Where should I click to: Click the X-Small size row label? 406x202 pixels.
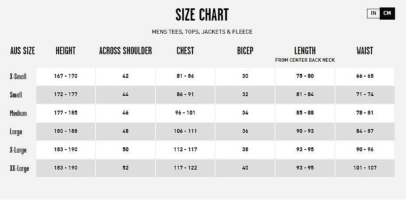[18, 77]
